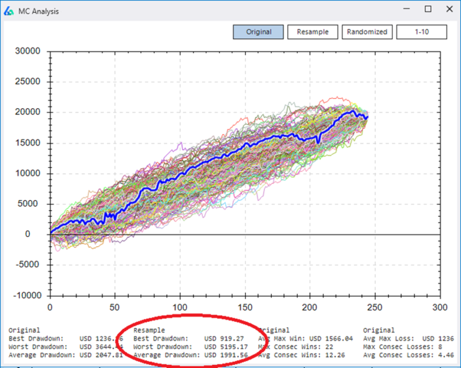Toggle the Original curve view button
The height and width of the screenshot is (368, 461).
[258, 32]
